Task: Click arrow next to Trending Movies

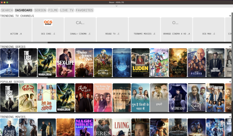Action: coord(230,117)
